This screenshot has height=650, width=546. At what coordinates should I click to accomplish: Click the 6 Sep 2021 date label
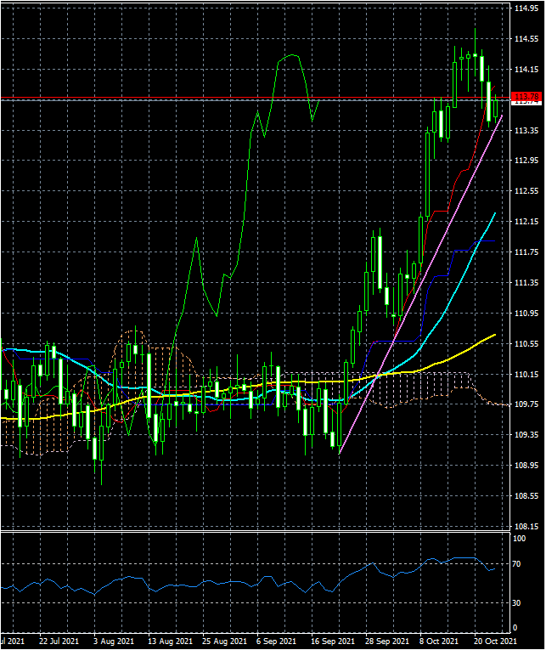pyautogui.click(x=276, y=641)
